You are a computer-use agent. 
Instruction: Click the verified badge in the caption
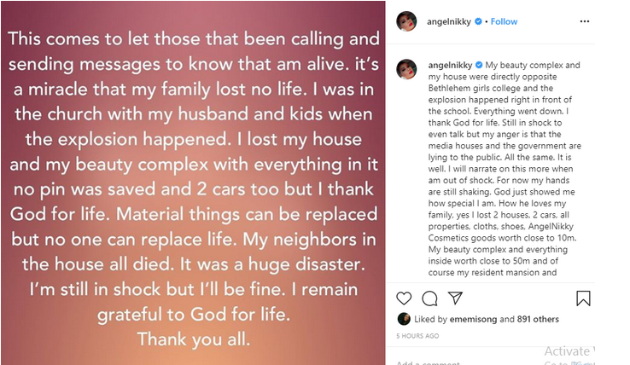(479, 64)
